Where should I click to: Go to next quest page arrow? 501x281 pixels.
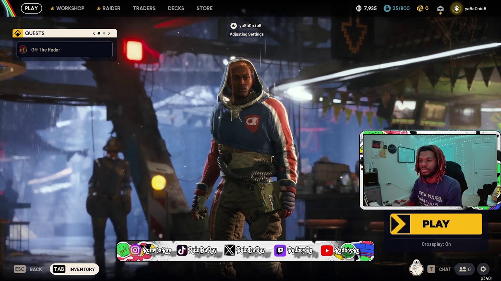pos(109,34)
